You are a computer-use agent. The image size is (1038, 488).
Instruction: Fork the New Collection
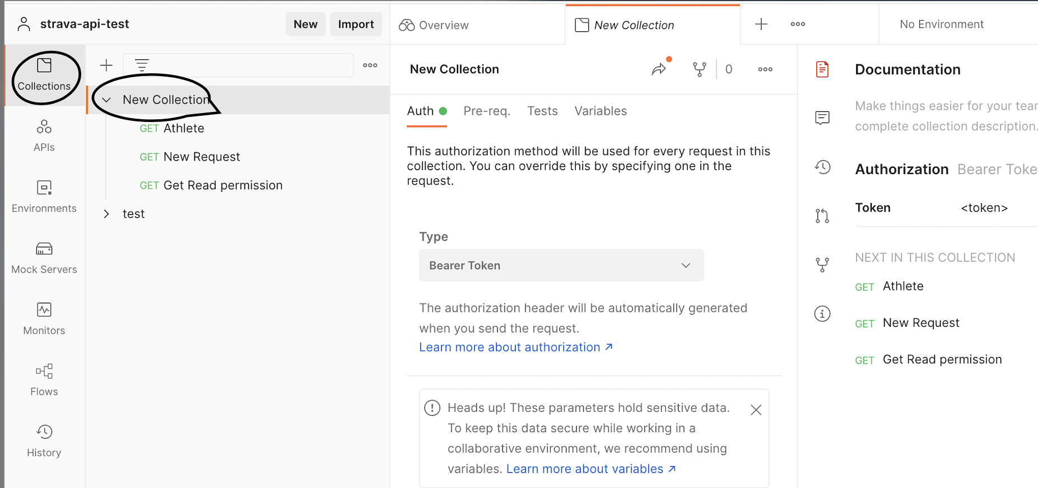click(699, 69)
